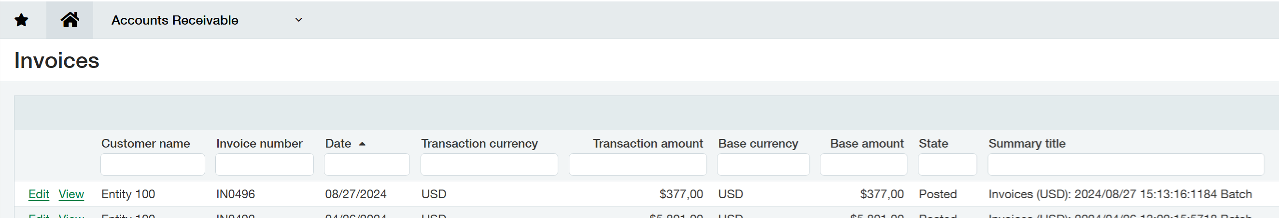Image resolution: width=1279 pixels, height=218 pixels.
Task: Go to the Home icon
Action: (x=70, y=20)
